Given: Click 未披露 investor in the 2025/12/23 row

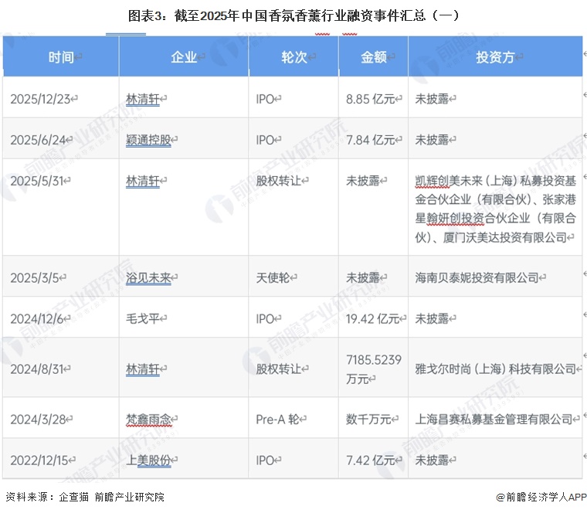Looking at the screenshot, I should coord(432,99).
